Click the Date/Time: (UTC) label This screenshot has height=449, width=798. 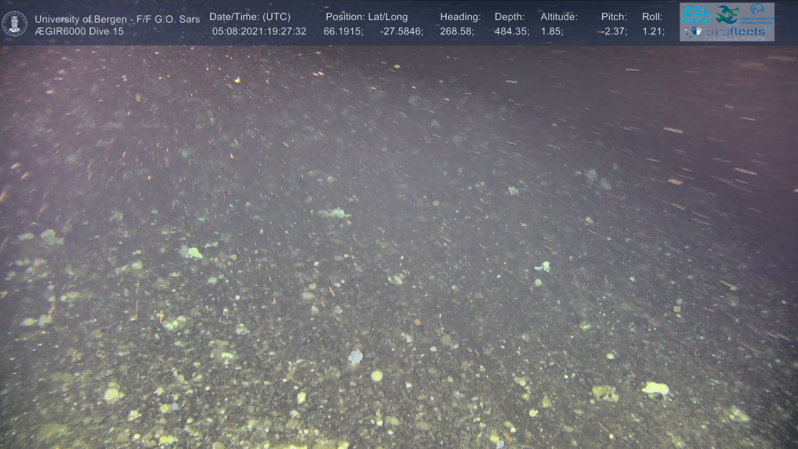click(250, 17)
